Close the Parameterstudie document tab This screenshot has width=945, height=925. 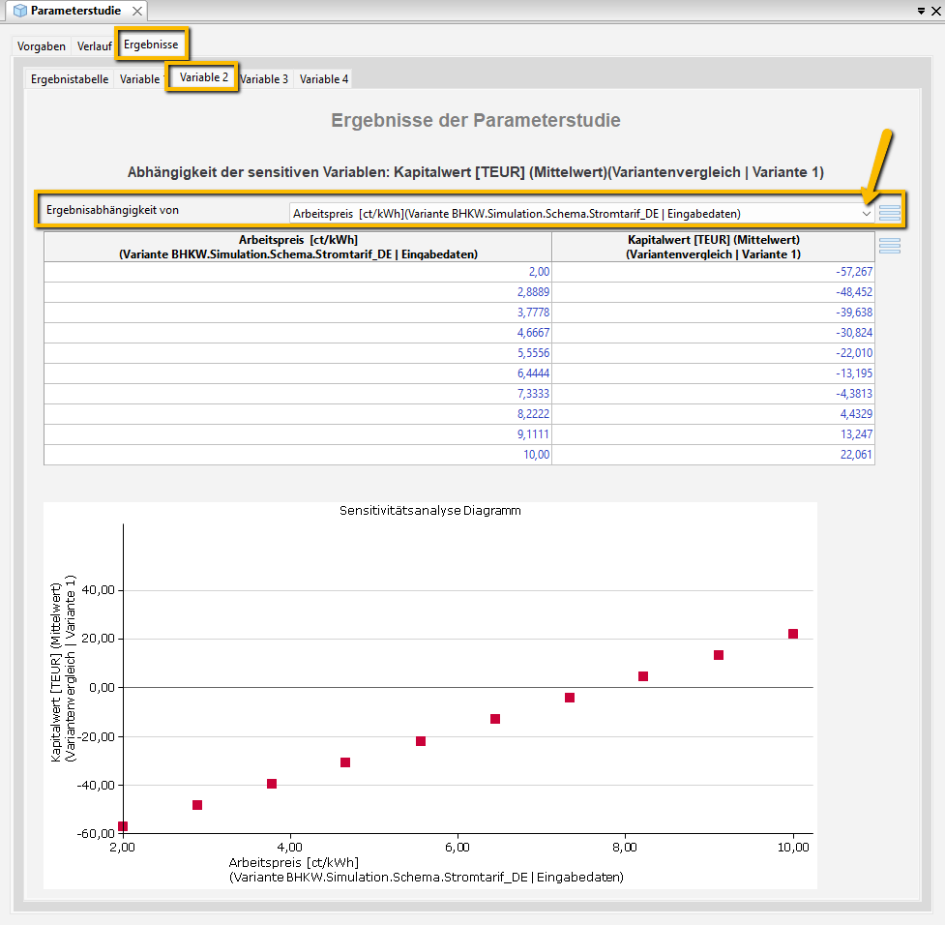[136, 11]
